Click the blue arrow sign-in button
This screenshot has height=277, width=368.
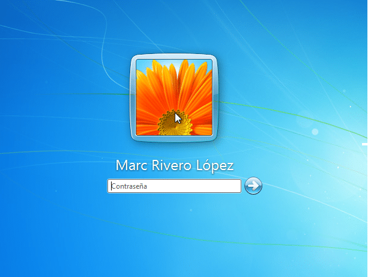[254, 186]
